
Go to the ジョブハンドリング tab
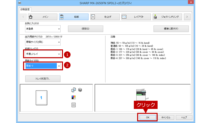click(167, 17)
